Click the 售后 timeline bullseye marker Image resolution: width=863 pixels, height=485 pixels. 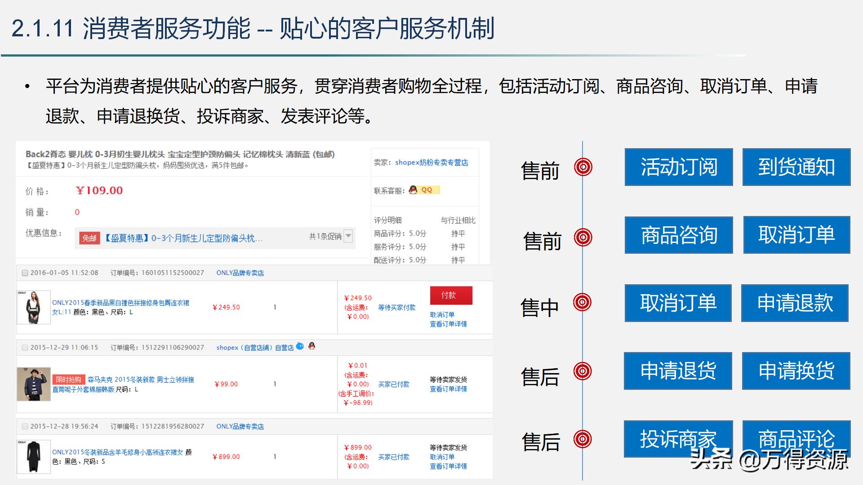click(583, 370)
